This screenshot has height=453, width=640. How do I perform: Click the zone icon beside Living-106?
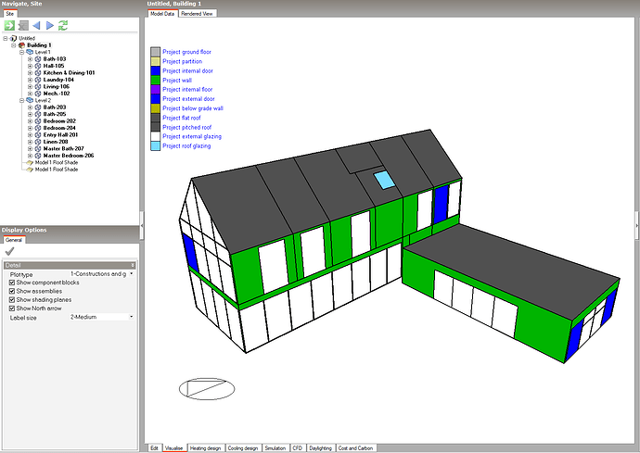(38, 86)
